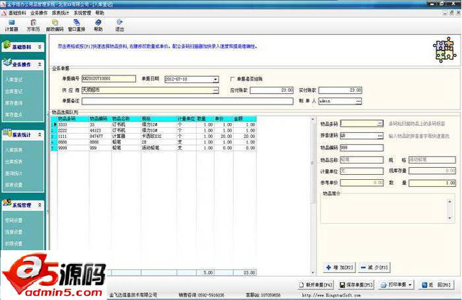The width and height of the screenshot is (462, 300).
Task: Click the 报表统计 panel icon in sidebar
Action: pyautogui.click(x=7, y=134)
